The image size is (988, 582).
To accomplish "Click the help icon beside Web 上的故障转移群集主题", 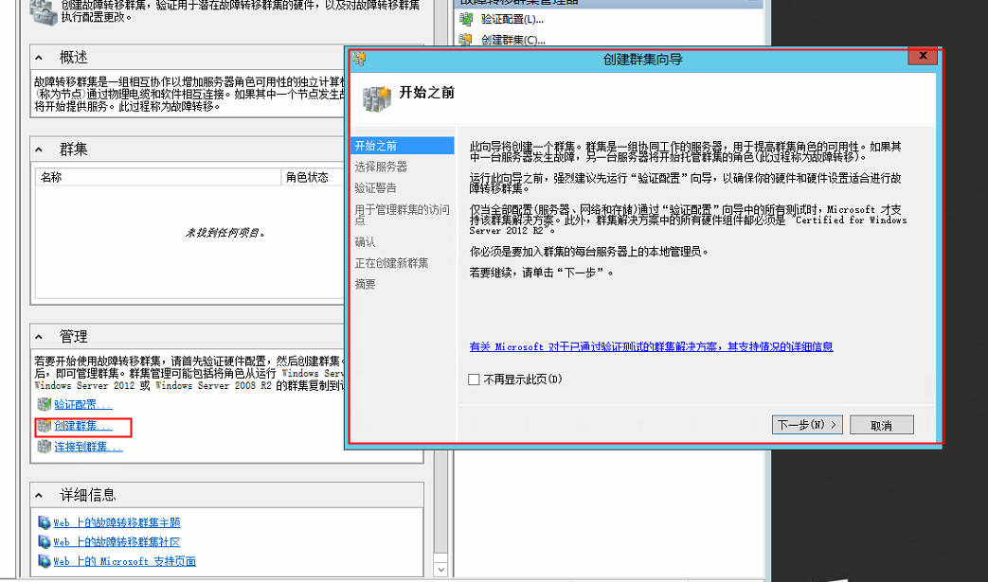I will tap(44, 522).
